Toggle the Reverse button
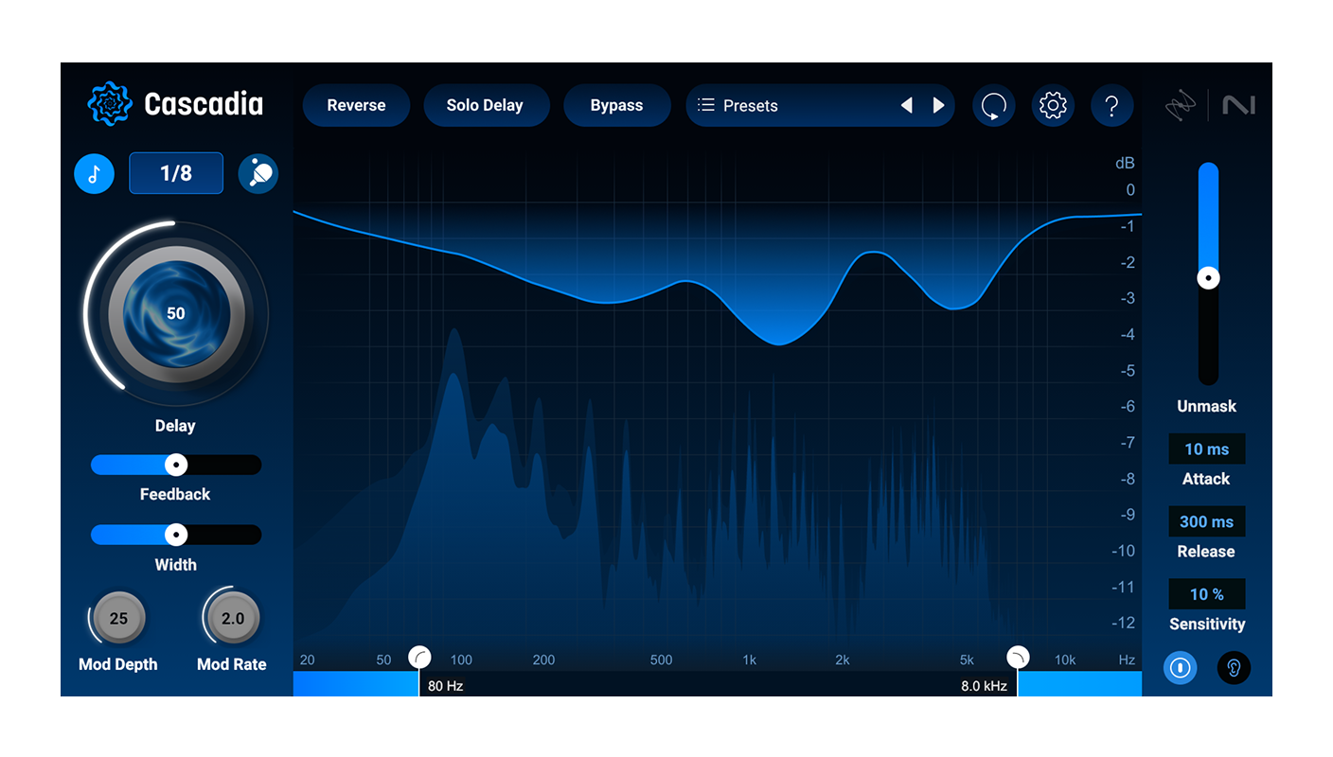 click(356, 106)
